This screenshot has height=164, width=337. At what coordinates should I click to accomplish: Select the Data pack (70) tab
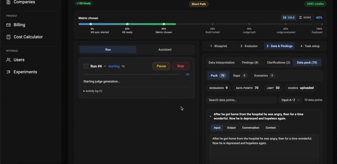(x=307, y=63)
